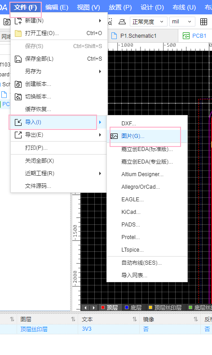Viewport: 212px width, 355px height.
Task: Click the 切换版本 icon
Action: pyautogui.click(x=18, y=97)
